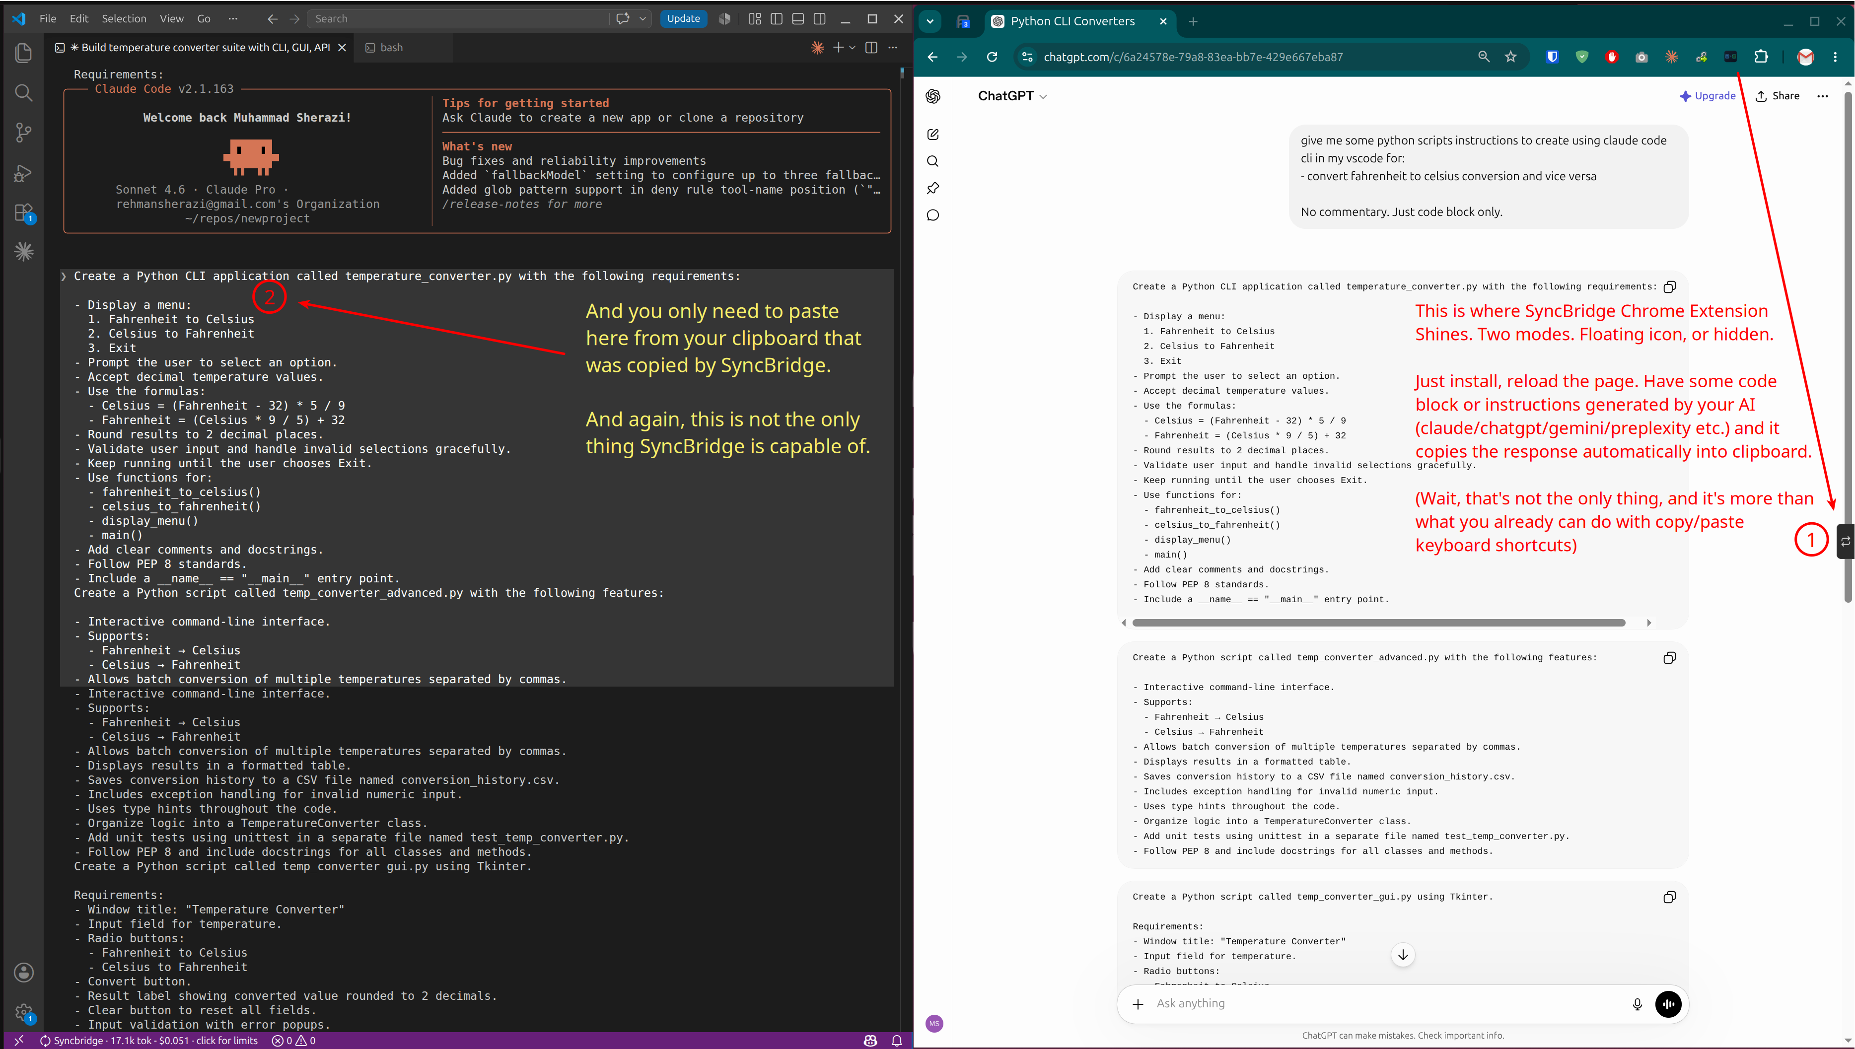Viewport: 1855px width, 1049px height.
Task: Customize VS Code layout
Action: 754,19
